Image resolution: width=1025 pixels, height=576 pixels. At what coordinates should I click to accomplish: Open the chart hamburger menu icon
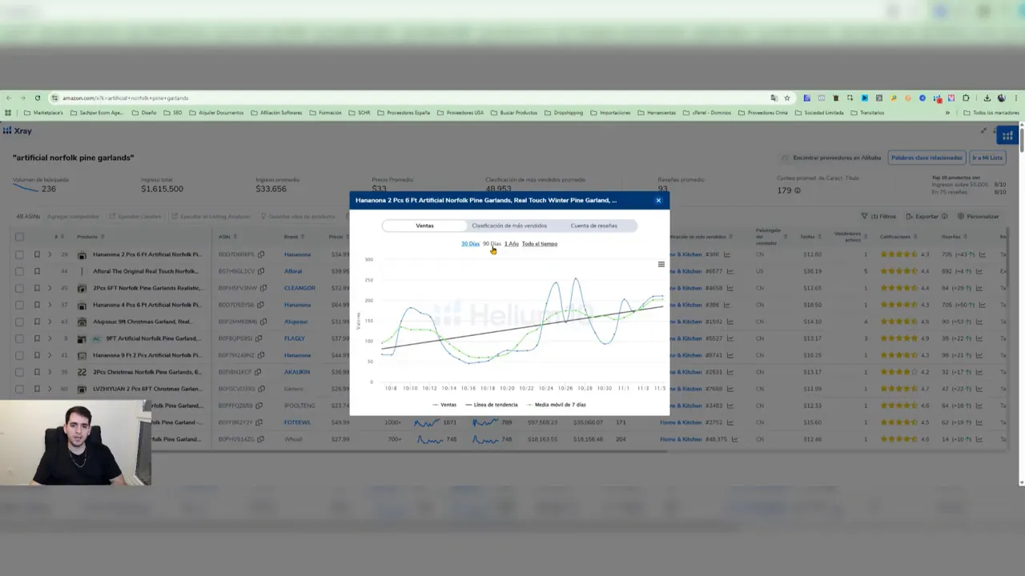661,264
